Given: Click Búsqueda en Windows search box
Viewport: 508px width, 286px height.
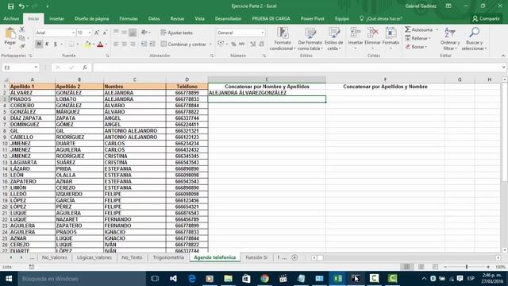Looking at the screenshot, I should 81,279.
